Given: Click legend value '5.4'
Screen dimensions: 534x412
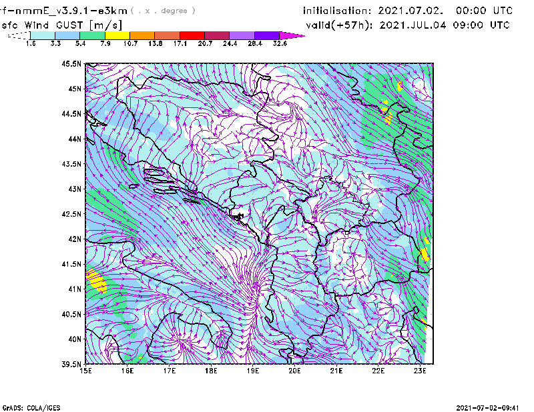Looking at the screenshot, I should (80, 43).
